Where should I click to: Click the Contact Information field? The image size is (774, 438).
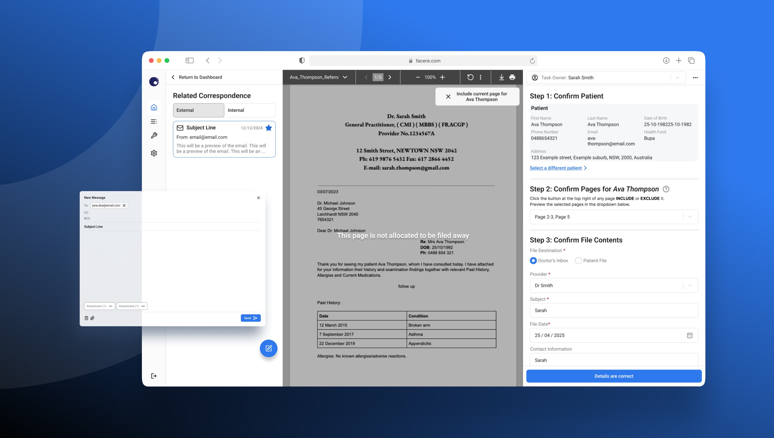click(614, 360)
